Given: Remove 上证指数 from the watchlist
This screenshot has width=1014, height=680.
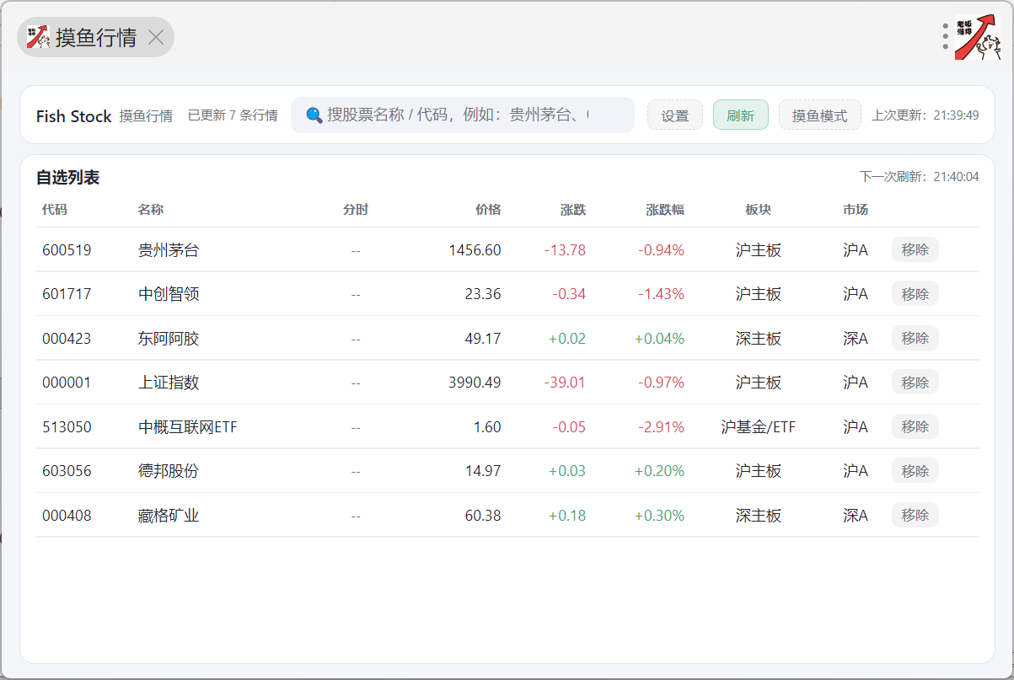Looking at the screenshot, I should (915, 383).
